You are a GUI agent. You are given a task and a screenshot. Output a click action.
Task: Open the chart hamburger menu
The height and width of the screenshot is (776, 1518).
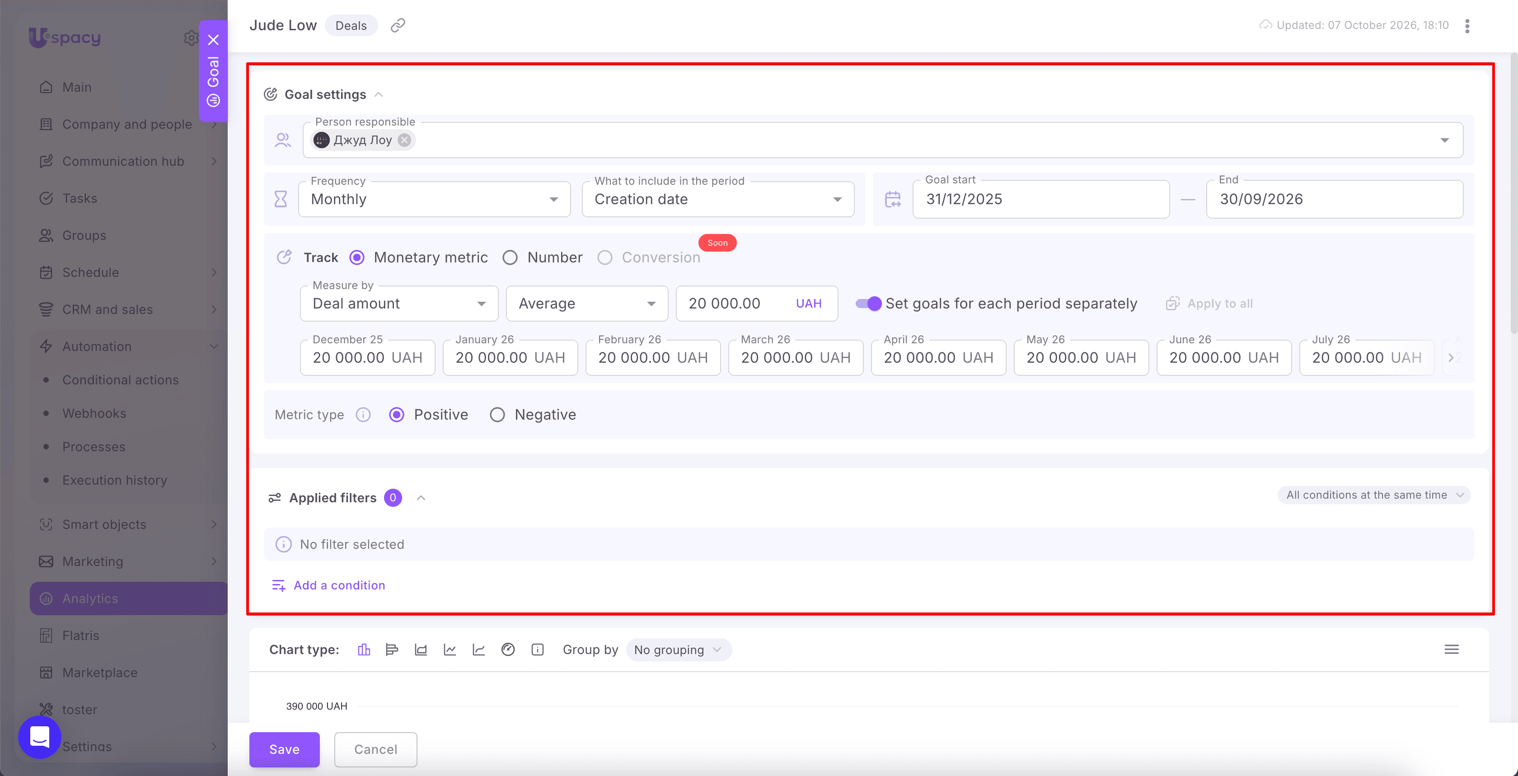1452,650
